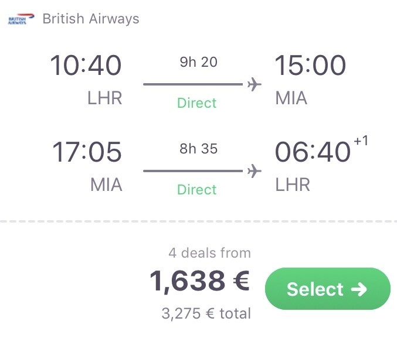Click the return LHR arrival airport code
This screenshot has height=342, width=397.
(293, 184)
